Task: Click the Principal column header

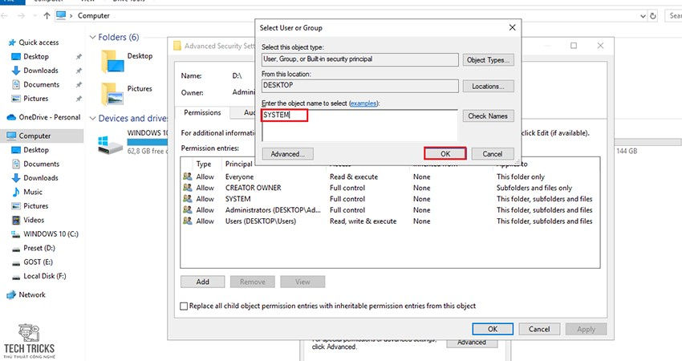Action: coord(239,164)
